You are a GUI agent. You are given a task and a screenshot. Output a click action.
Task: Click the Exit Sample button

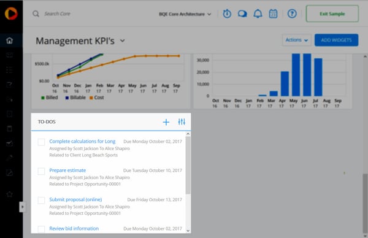click(x=332, y=14)
